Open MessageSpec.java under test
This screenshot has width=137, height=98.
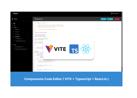[19, 47]
